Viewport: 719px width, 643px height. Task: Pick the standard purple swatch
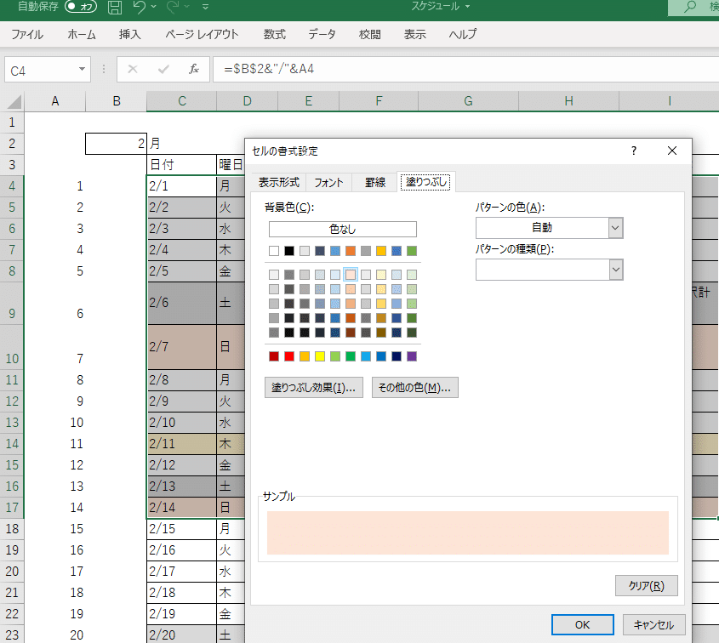coord(412,356)
